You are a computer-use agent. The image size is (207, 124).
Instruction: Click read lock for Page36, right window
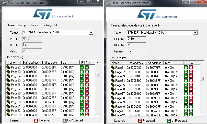coord(186,89)
